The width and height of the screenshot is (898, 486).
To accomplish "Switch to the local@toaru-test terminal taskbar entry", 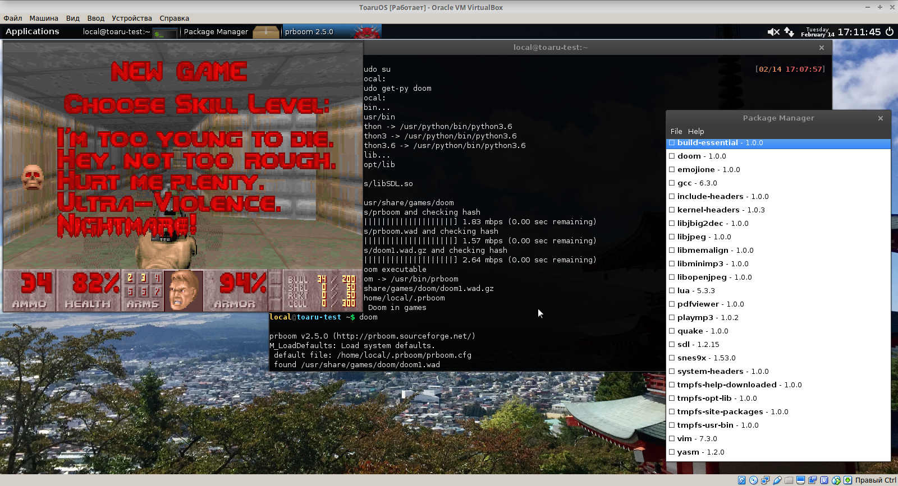I will click(x=130, y=32).
